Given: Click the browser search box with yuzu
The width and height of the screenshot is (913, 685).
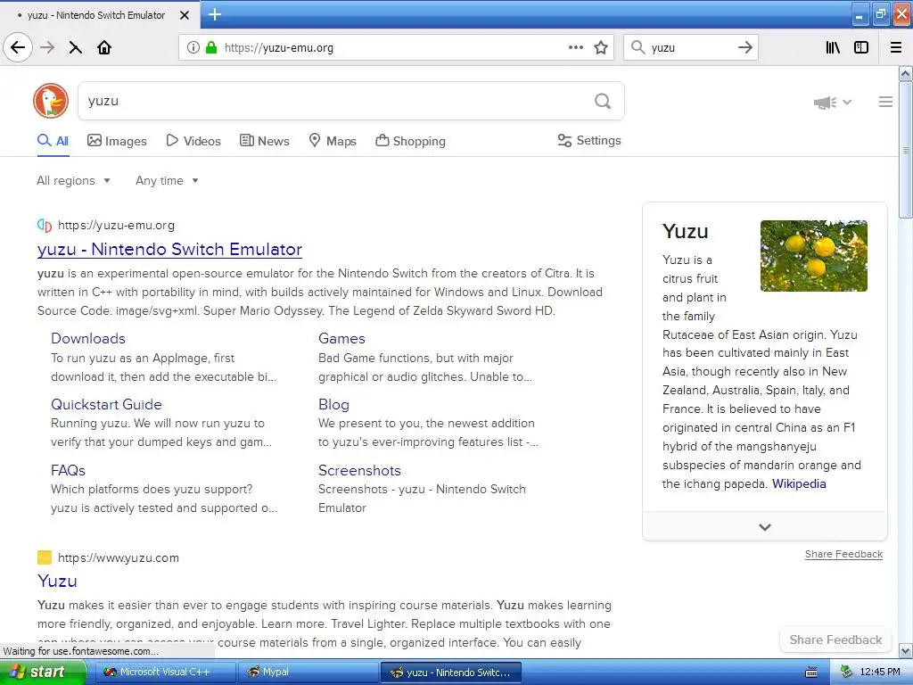Looking at the screenshot, I should 690,48.
